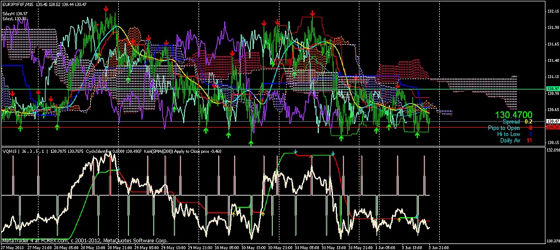Click the 130.65 price axis label
The width and height of the screenshot is (560, 250).
[552, 110]
